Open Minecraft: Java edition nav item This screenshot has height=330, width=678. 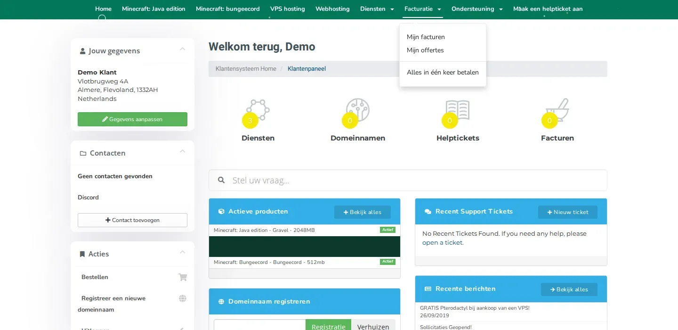pyautogui.click(x=153, y=9)
